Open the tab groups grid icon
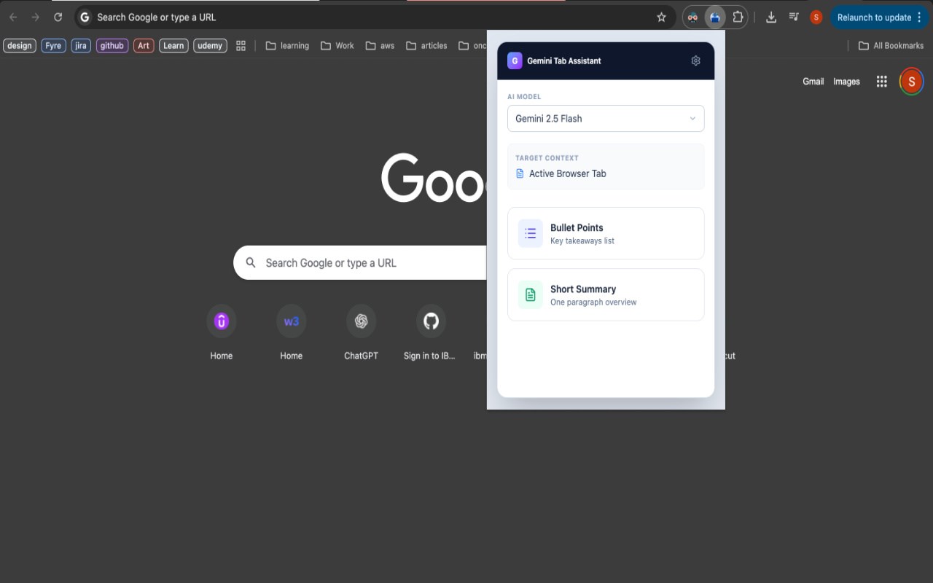933x583 pixels. coord(241,46)
